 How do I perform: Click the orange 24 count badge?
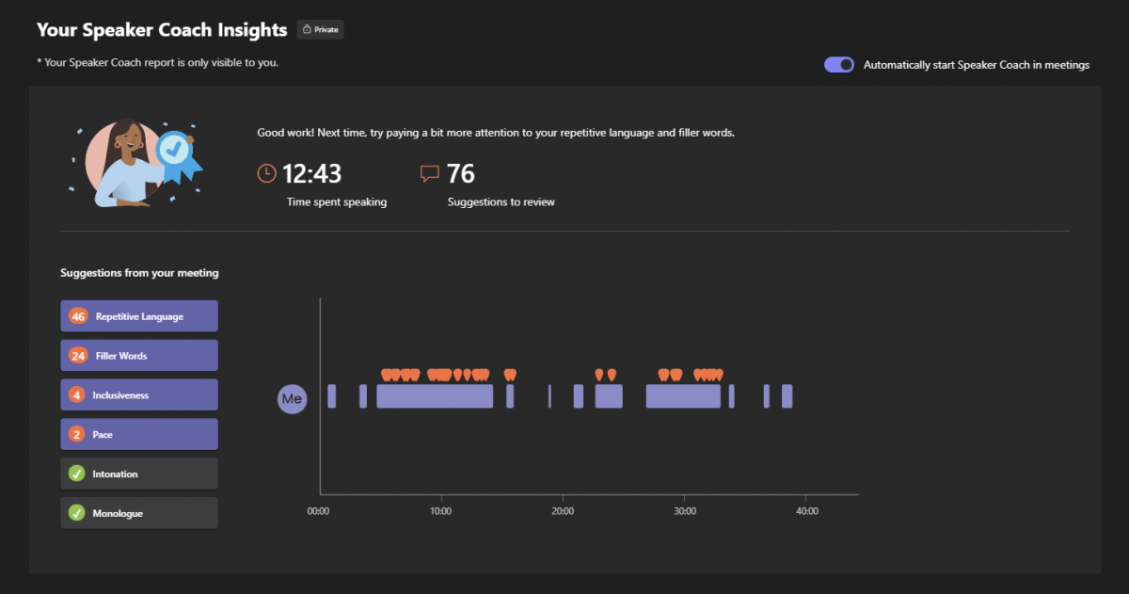[78, 356]
